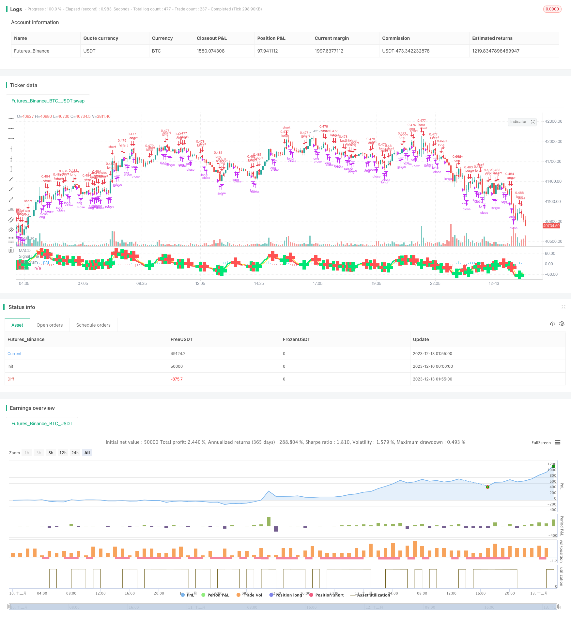Viewport: 571px width, 620px height.
Task: Select the vertical segment drawing tool
Action: (11, 169)
